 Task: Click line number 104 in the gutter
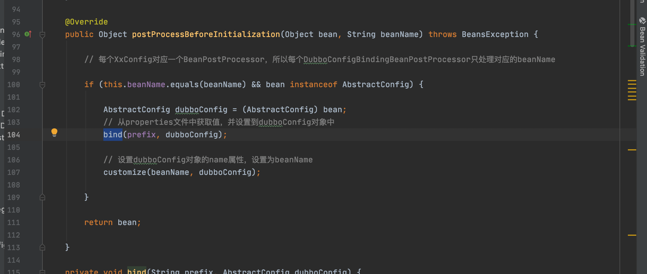pyautogui.click(x=13, y=135)
